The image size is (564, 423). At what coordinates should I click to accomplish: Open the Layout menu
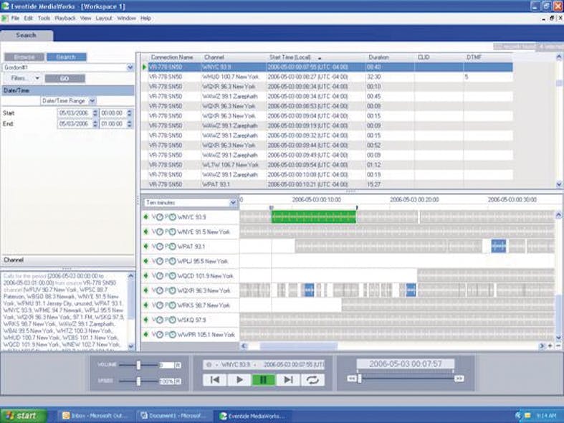click(x=104, y=18)
